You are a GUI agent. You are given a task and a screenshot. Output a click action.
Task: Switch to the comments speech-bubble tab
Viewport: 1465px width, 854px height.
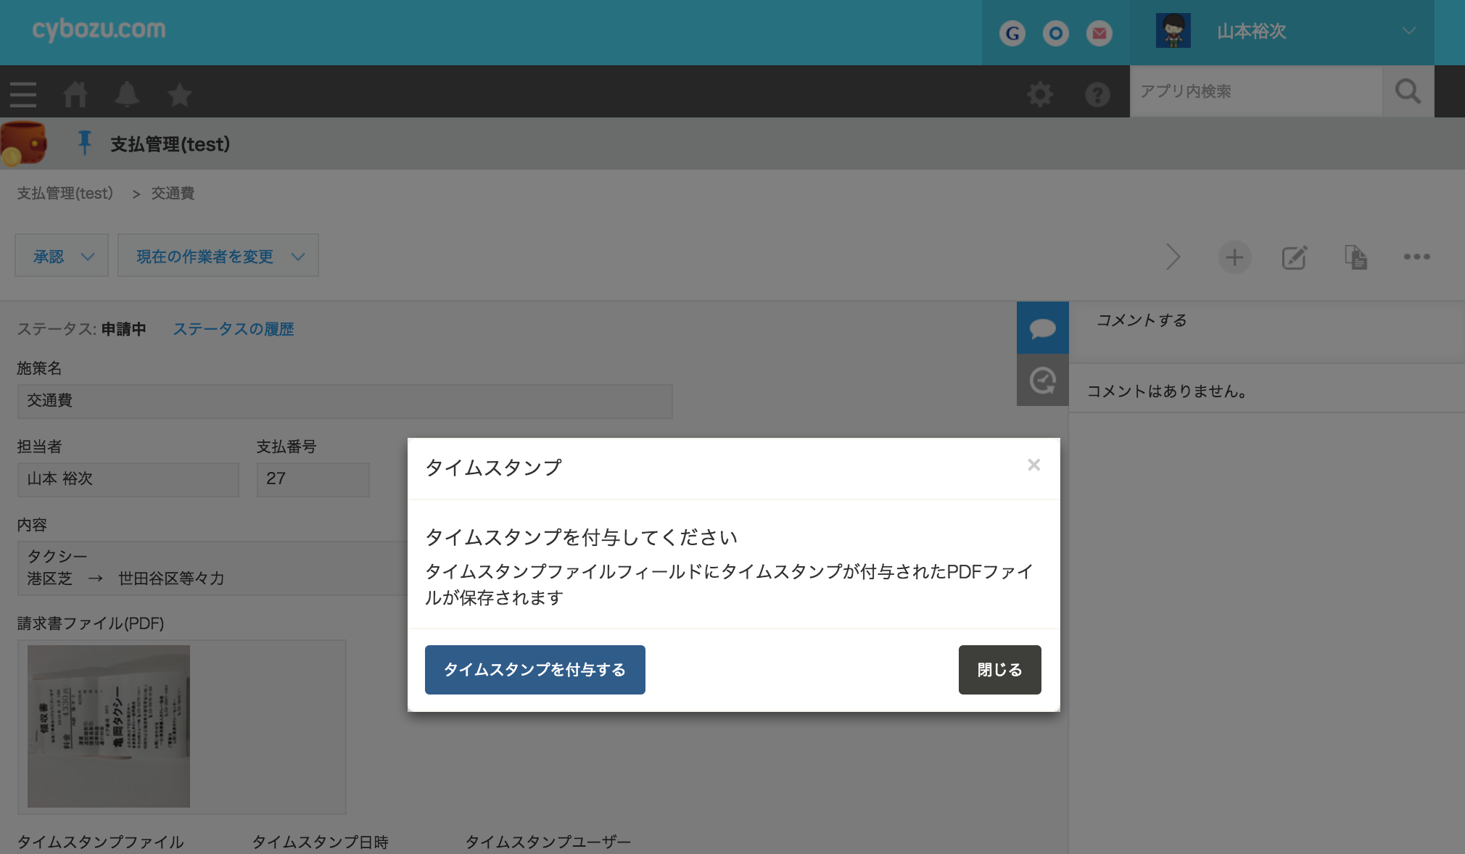tap(1043, 328)
